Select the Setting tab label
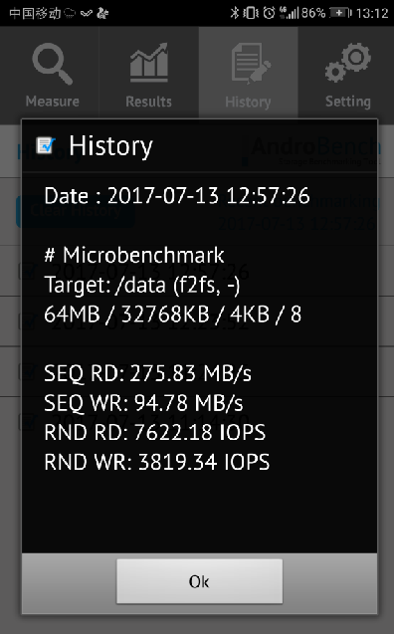The width and height of the screenshot is (394, 634). click(348, 102)
